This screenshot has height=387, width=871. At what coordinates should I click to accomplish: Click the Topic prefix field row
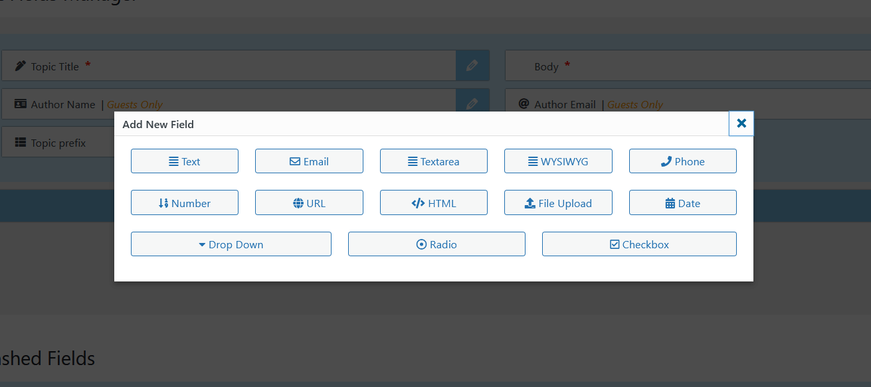[x=58, y=143]
